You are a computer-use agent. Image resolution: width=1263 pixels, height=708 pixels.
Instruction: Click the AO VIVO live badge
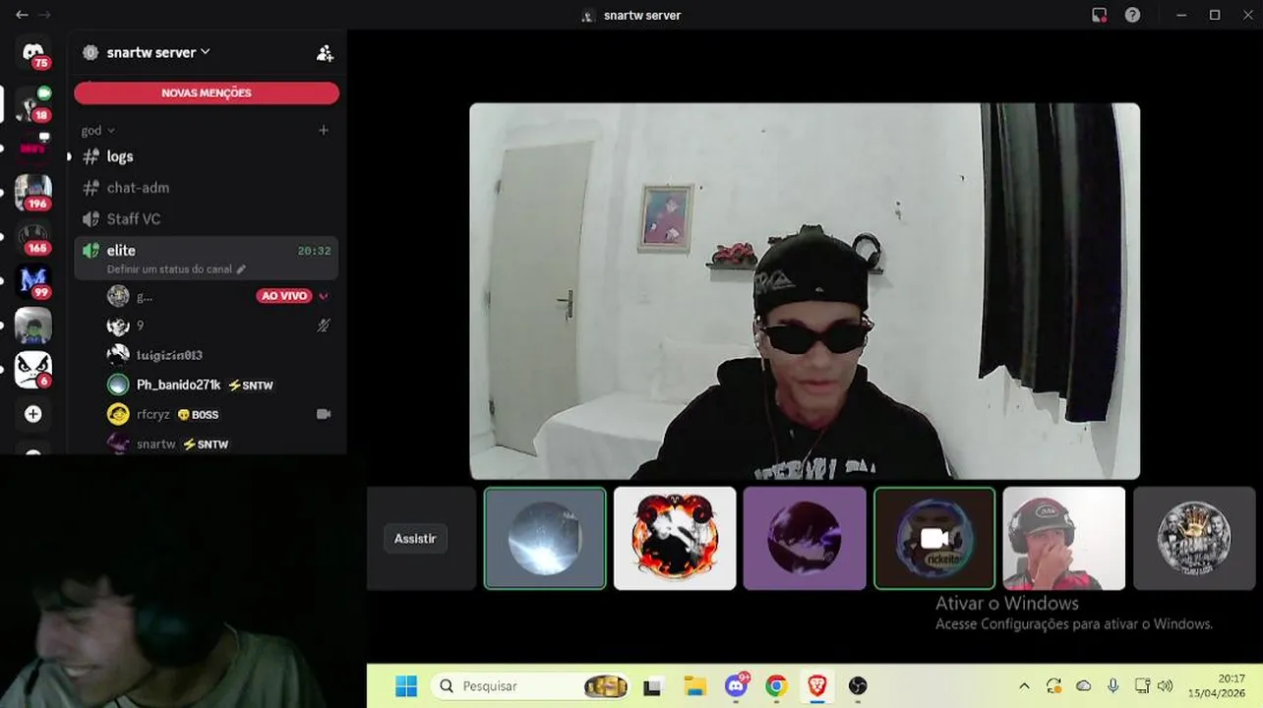point(284,296)
